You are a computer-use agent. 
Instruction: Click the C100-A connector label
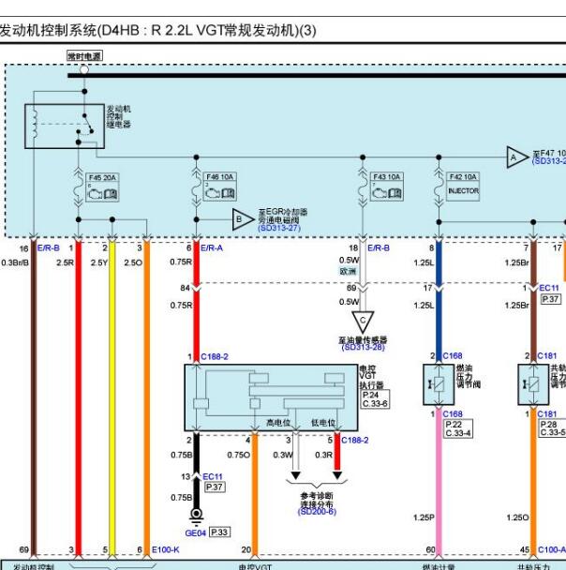click(551, 549)
